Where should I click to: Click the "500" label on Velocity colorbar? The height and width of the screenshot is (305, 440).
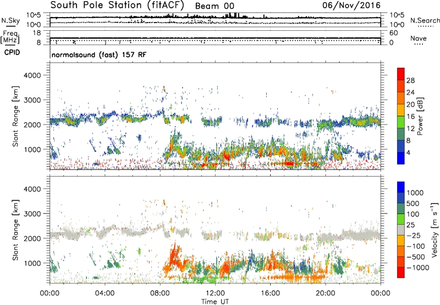[x=413, y=204]
